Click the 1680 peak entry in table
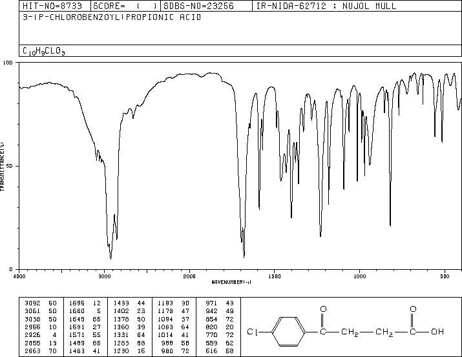This screenshot has height=357, width=462. 85,311
